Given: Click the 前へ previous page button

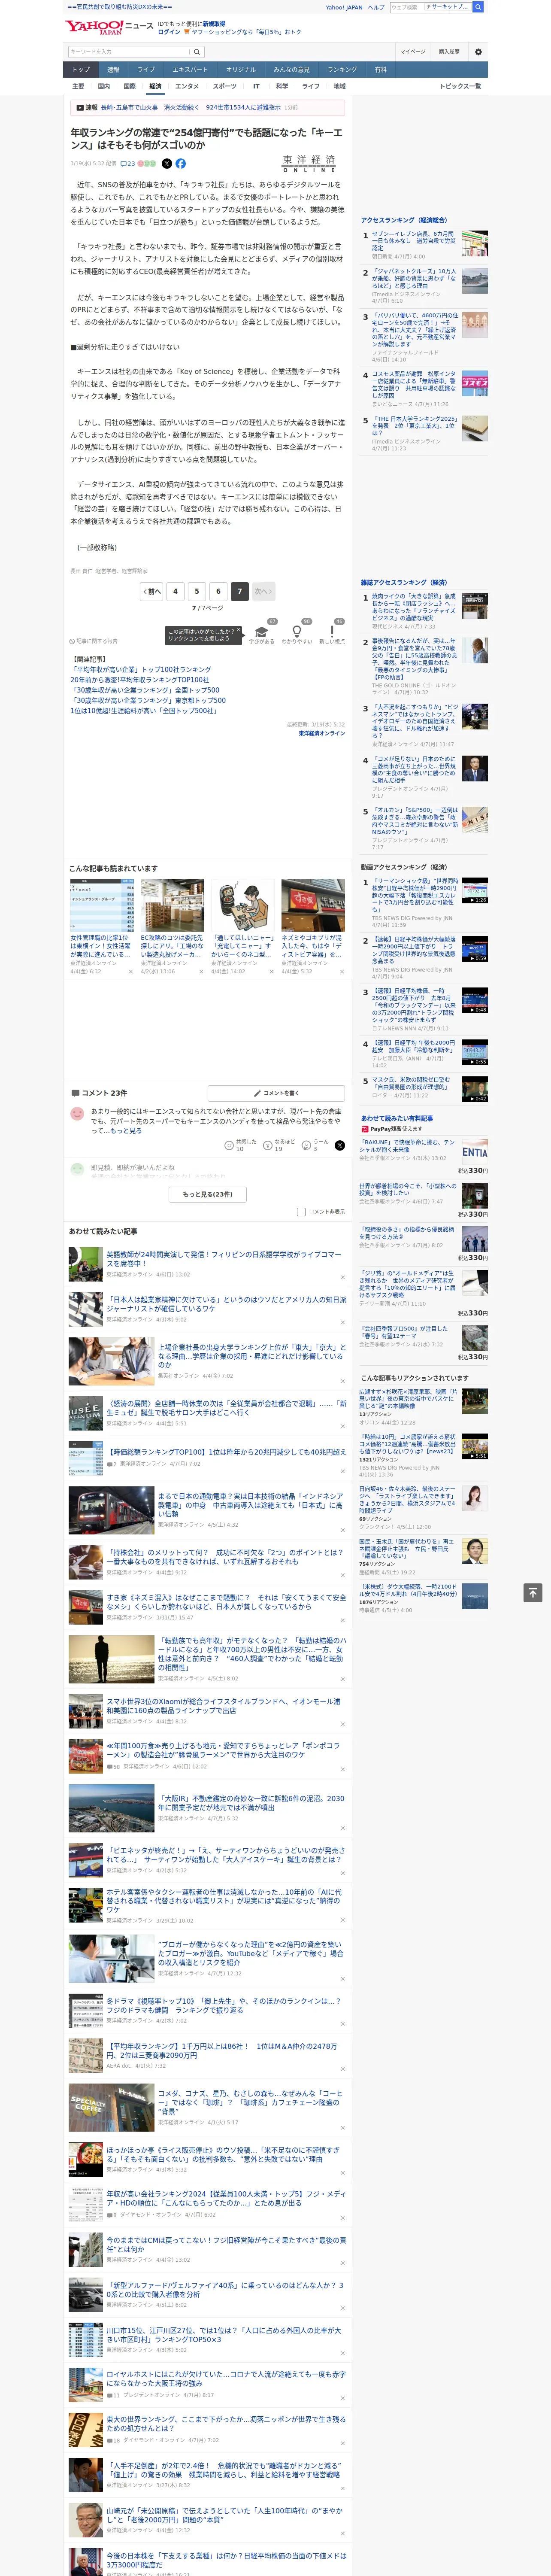Looking at the screenshot, I should [x=151, y=591].
